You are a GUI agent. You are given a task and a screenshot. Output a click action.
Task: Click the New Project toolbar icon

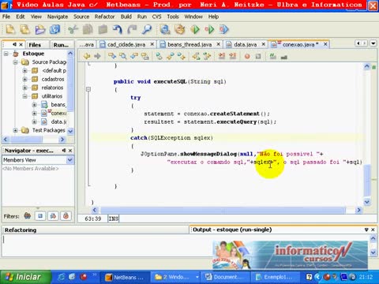tap(25, 29)
